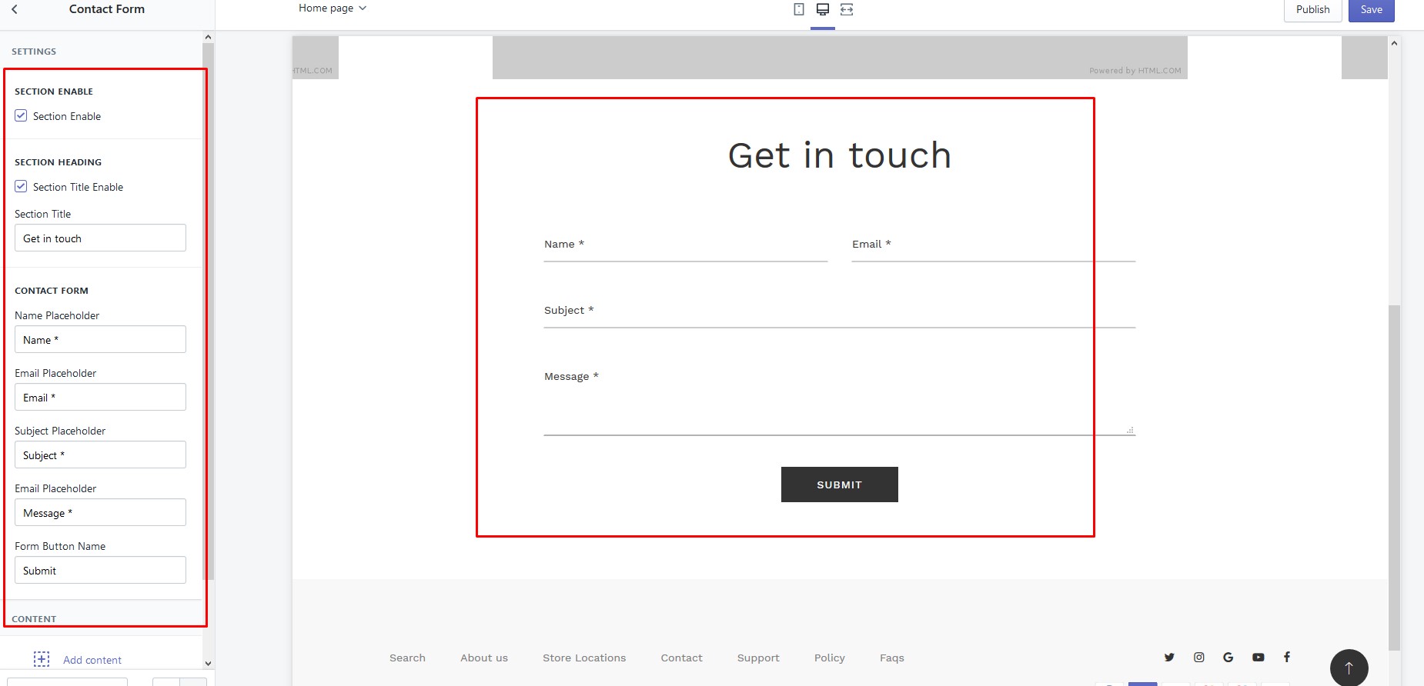
Task: Open the Faqs footer link
Action: coord(891,658)
